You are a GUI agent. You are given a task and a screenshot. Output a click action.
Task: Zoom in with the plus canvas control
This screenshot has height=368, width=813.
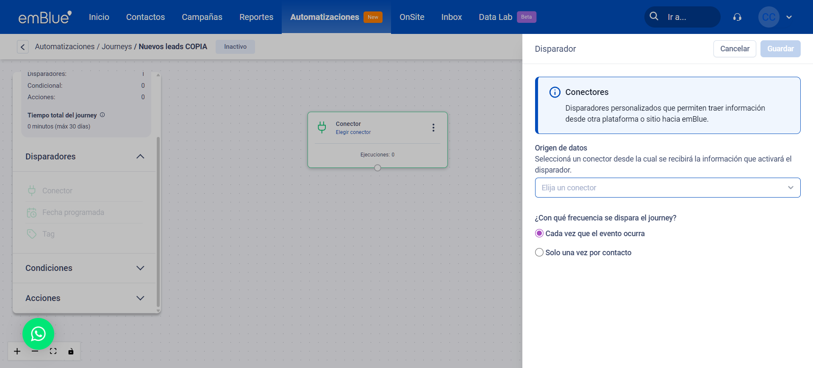tap(17, 351)
